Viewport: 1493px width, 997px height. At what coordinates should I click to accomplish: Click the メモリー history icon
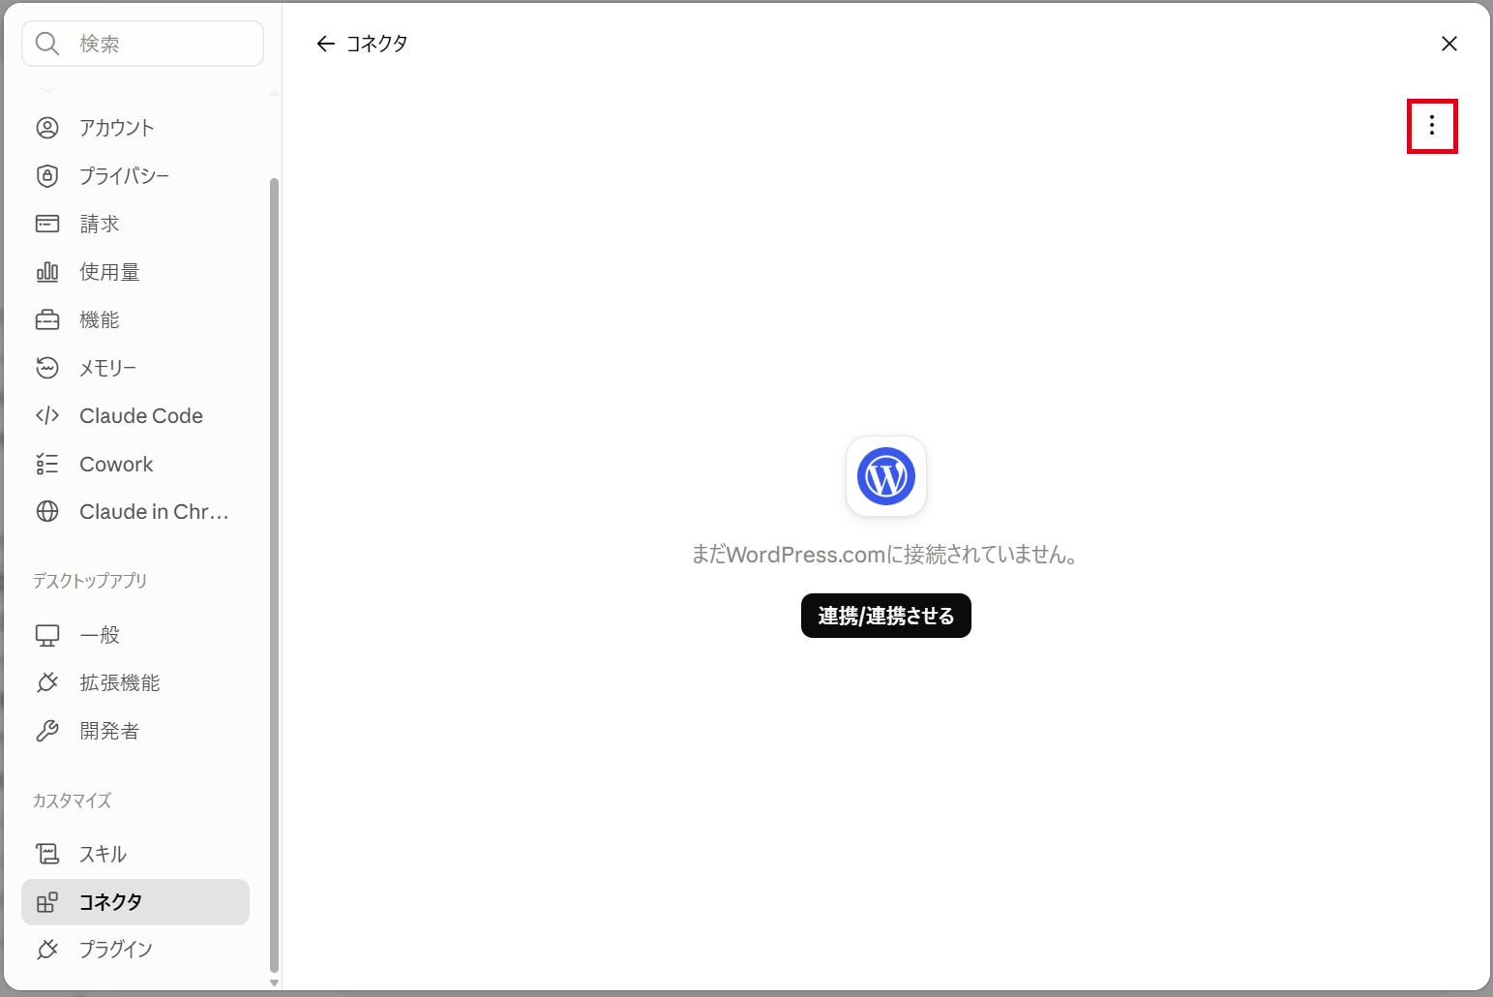(47, 368)
